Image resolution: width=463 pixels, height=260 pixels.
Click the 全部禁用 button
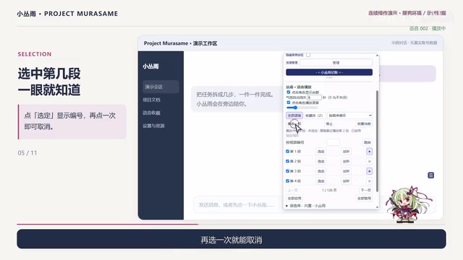[364, 199]
